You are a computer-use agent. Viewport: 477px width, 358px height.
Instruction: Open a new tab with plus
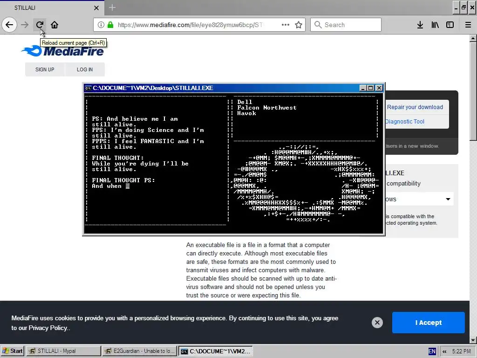click(x=112, y=7)
